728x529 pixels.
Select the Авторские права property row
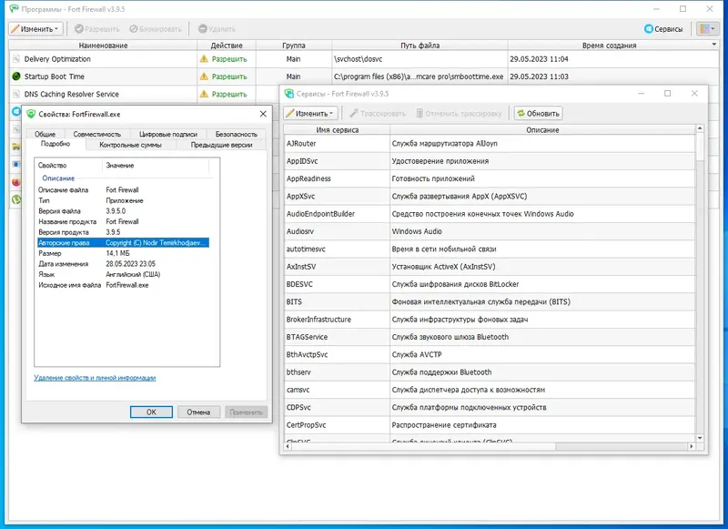click(123, 242)
